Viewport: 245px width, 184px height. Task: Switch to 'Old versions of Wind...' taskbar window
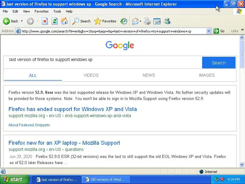point(106,179)
